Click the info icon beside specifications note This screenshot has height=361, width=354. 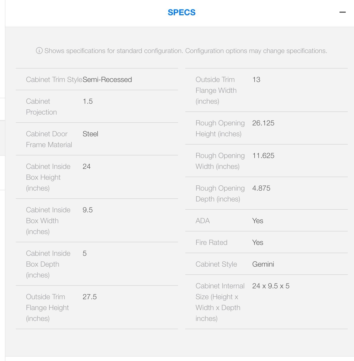tap(39, 51)
